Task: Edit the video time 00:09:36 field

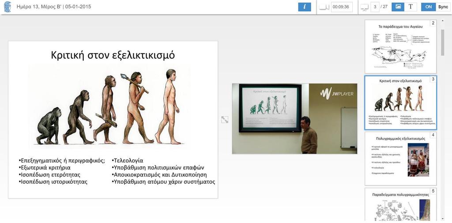Action: [x=342, y=7]
